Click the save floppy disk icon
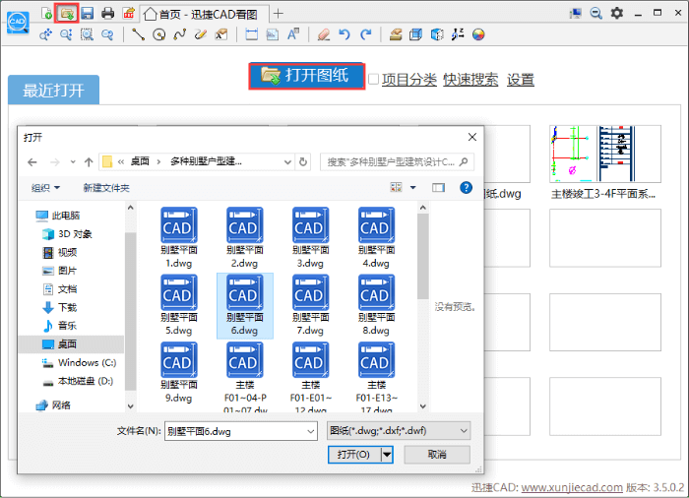Screen dimensions: 689x498 (x=87, y=13)
